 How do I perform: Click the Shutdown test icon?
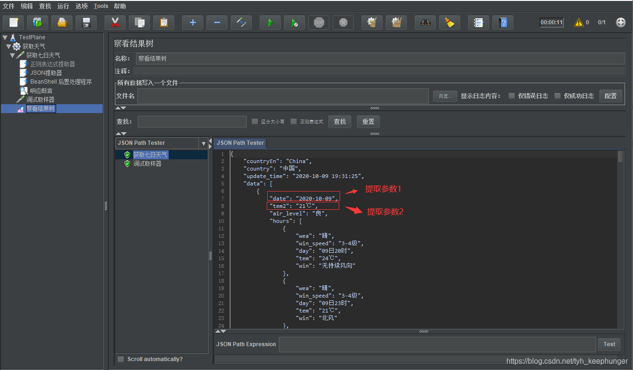click(x=343, y=22)
